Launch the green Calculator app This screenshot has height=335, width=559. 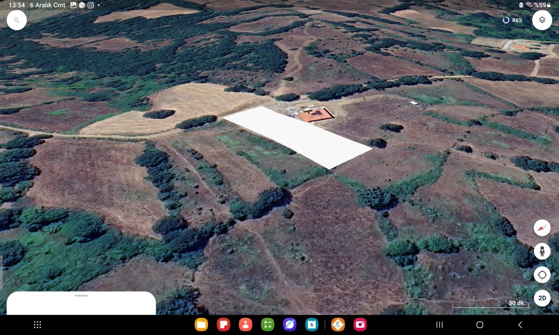pyautogui.click(x=268, y=325)
